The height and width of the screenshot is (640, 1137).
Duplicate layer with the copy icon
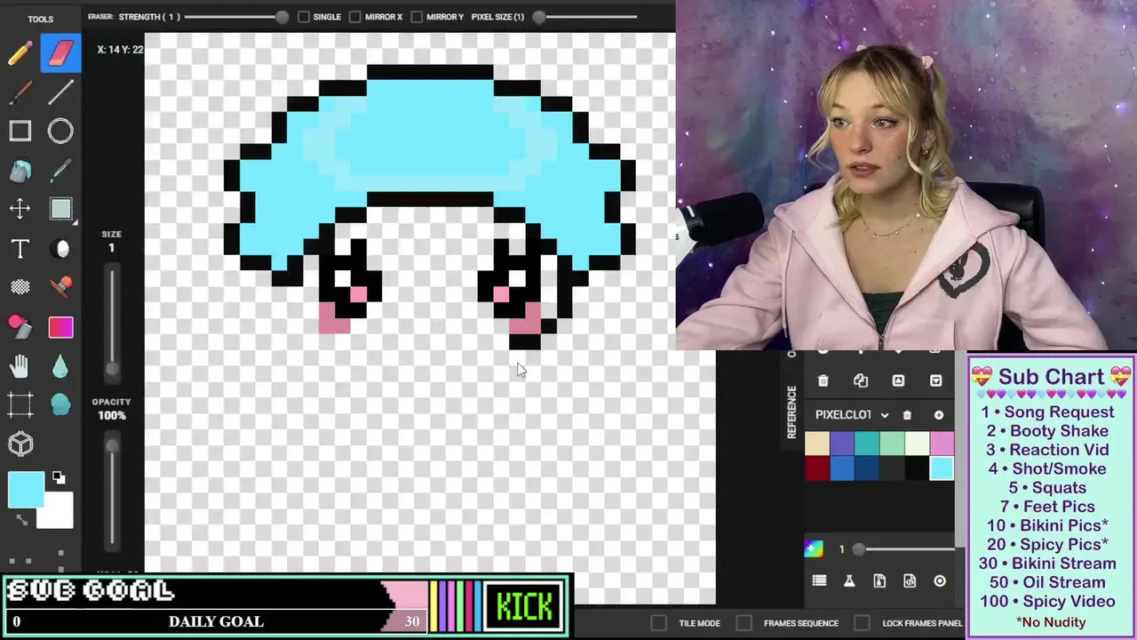click(861, 380)
